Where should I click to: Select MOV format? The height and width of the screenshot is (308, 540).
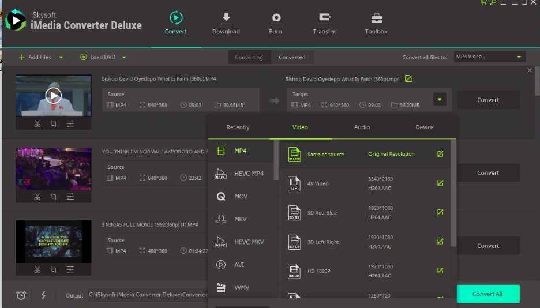(241, 196)
